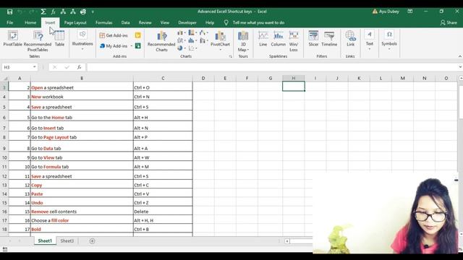The height and width of the screenshot is (260, 463).
Task: Insert a column or bar chart
Action: coord(182,32)
